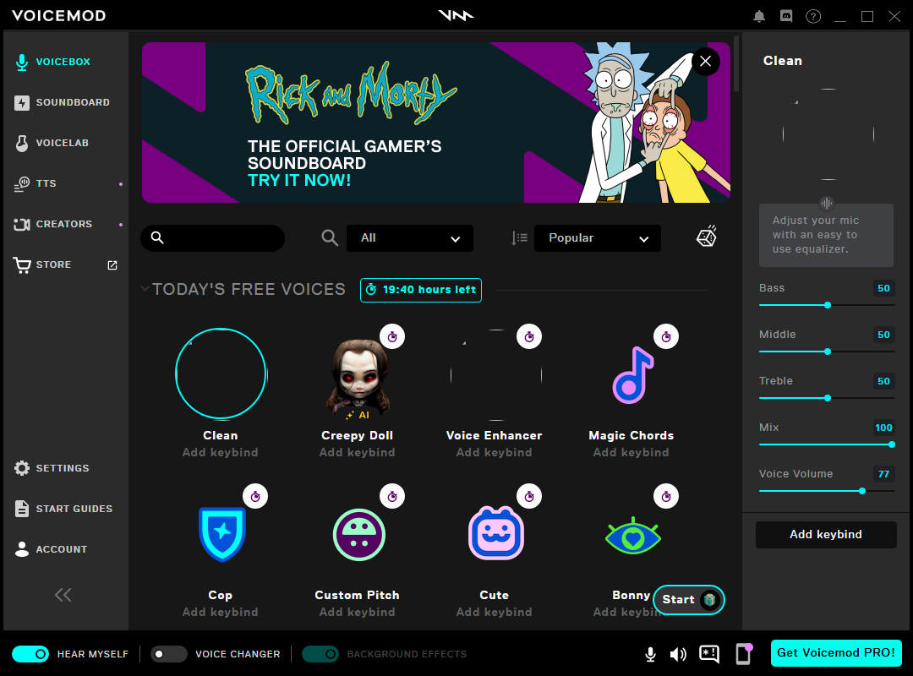Click the timer badge on Creepy Doll
This screenshot has width=913, height=676.
392,336
